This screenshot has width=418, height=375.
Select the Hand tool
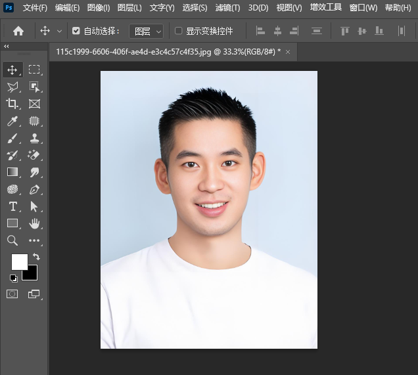point(34,223)
